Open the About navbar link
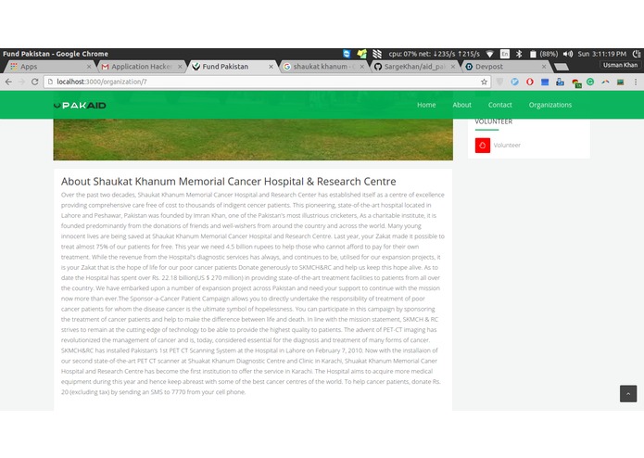This screenshot has width=644, height=458. click(461, 105)
